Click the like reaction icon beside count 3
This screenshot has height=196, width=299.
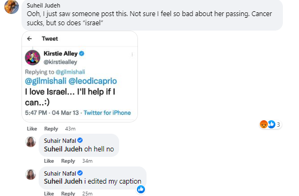click(x=271, y=125)
